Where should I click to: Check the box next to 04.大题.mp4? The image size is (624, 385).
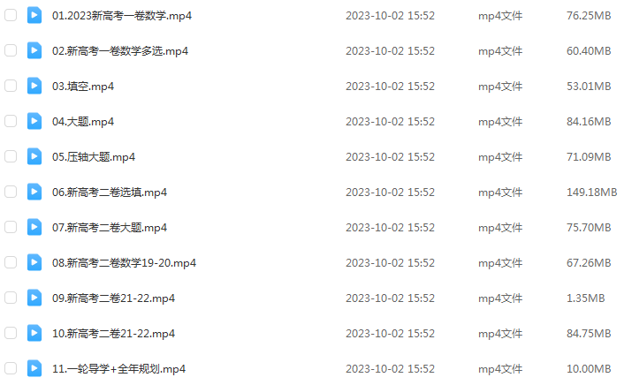[x=11, y=121]
